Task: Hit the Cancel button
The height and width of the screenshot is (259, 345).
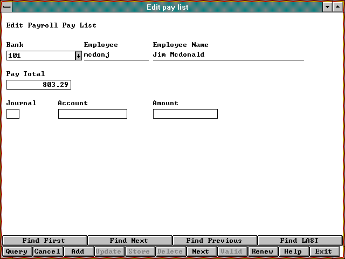Action: point(47,251)
